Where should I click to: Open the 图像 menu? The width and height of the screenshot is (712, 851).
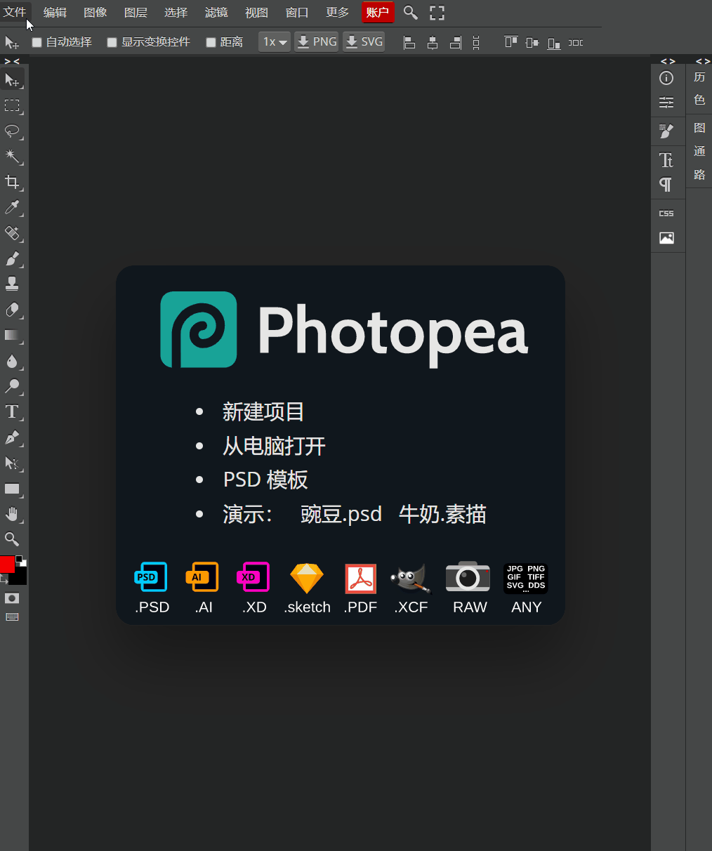point(95,13)
